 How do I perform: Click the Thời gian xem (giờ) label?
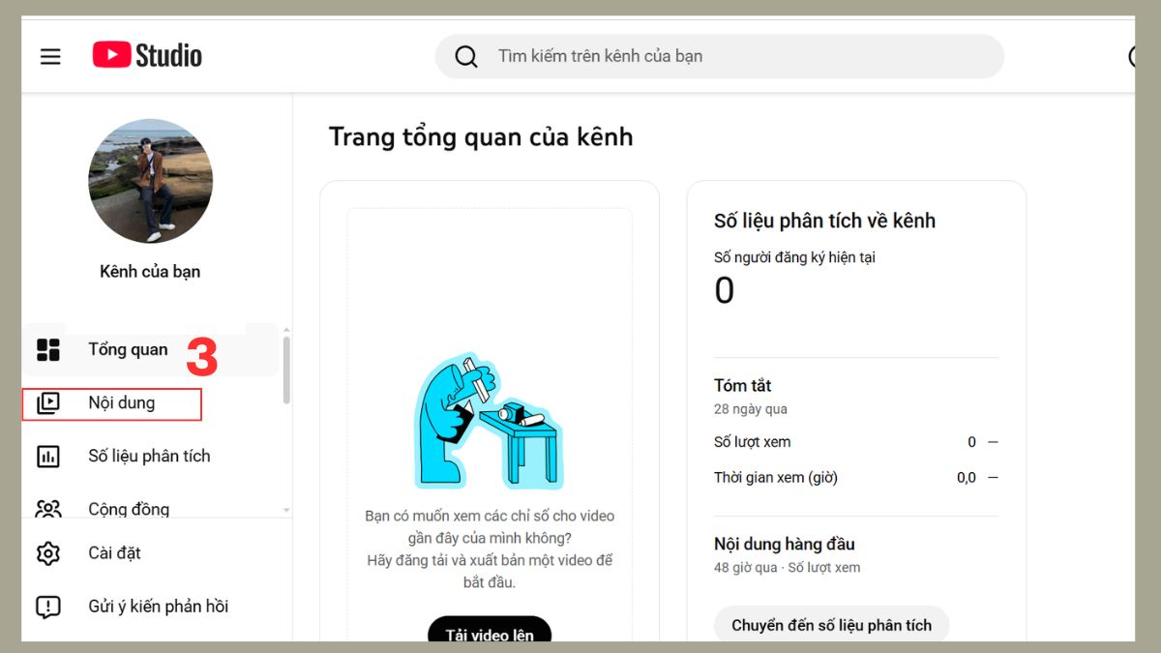tap(776, 478)
